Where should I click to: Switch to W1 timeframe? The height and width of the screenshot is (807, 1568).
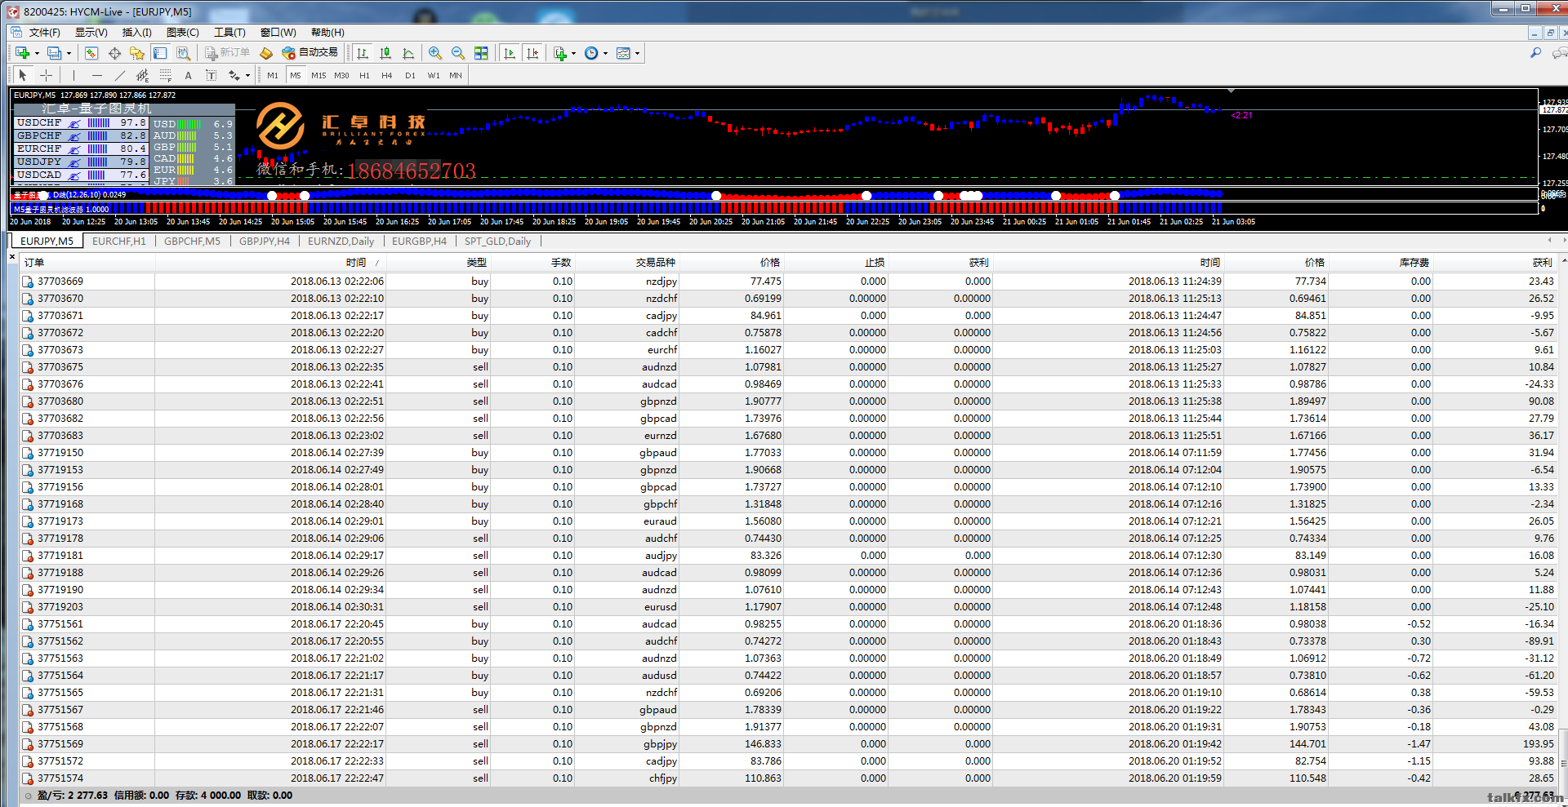point(434,75)
